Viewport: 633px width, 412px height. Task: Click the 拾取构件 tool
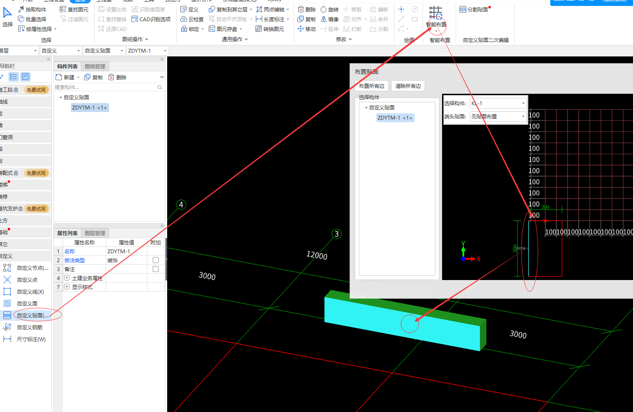coord(32,9)
